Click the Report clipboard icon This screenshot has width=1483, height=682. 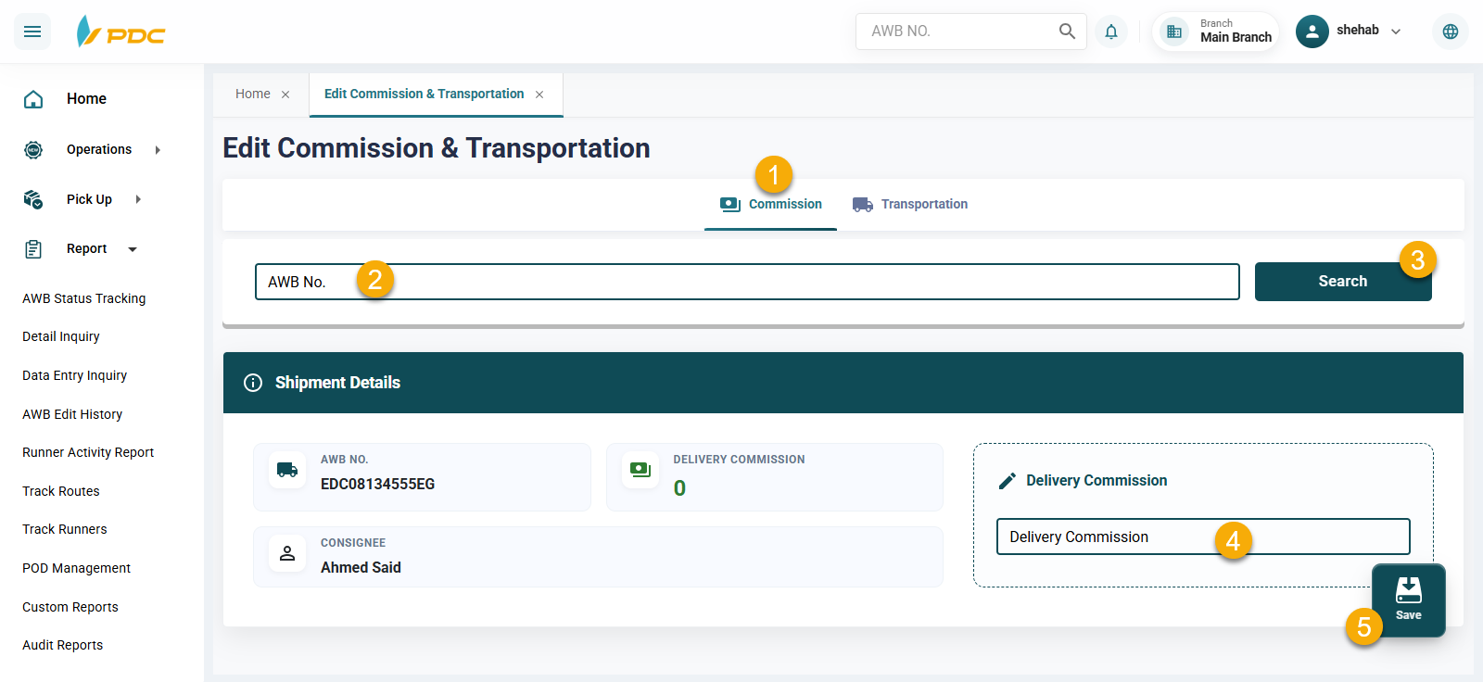pos(33,249)
